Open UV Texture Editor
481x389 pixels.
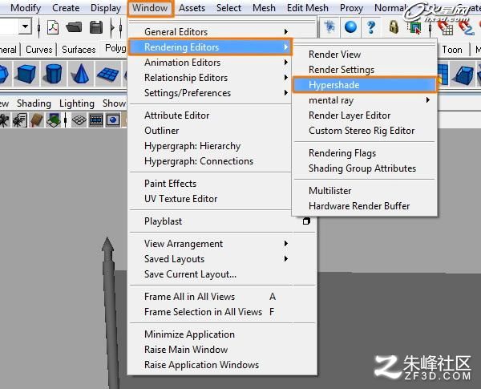181,199
